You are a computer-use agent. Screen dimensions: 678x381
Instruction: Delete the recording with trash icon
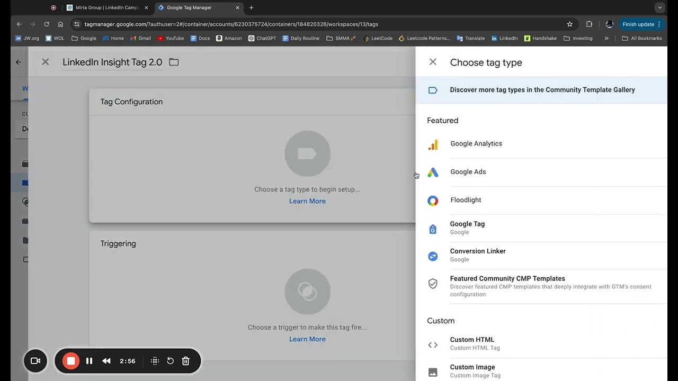(186, 361)
